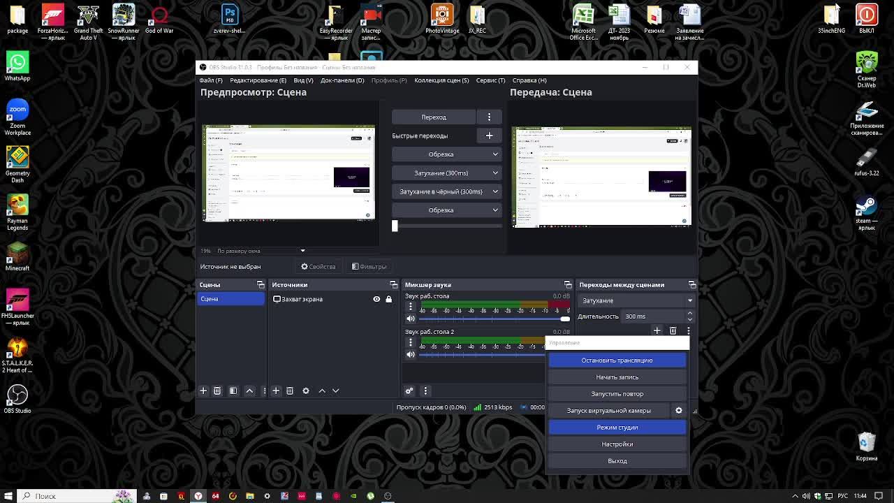This screenshot has width=894, height=503.
Task: Expand the first Обрезка quick transition dropdown
Action: click(495, 154)
